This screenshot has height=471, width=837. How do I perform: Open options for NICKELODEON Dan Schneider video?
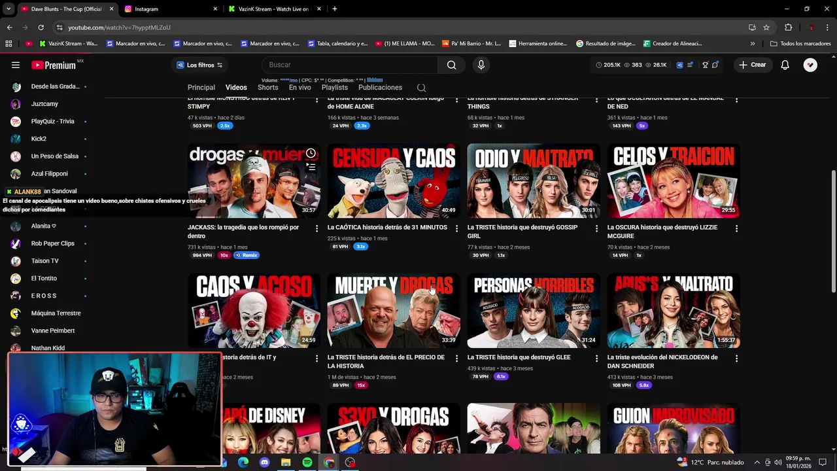(x=736, y=358)
